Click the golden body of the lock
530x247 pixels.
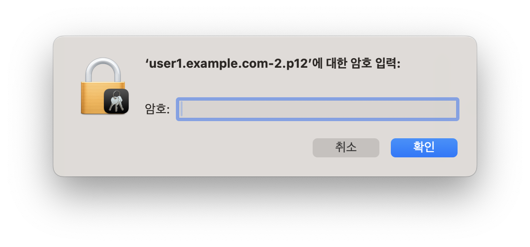click(x=92, y=98)
